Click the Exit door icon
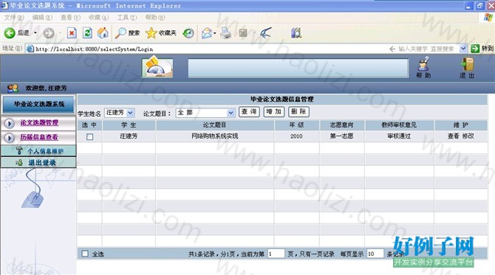This screenshot has height=275, width=495. 467,64
